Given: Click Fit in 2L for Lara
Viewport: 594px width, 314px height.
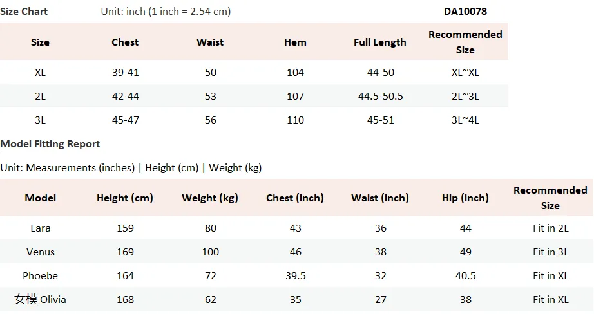Looking at the screenshot, I should (x=550, y=228).
